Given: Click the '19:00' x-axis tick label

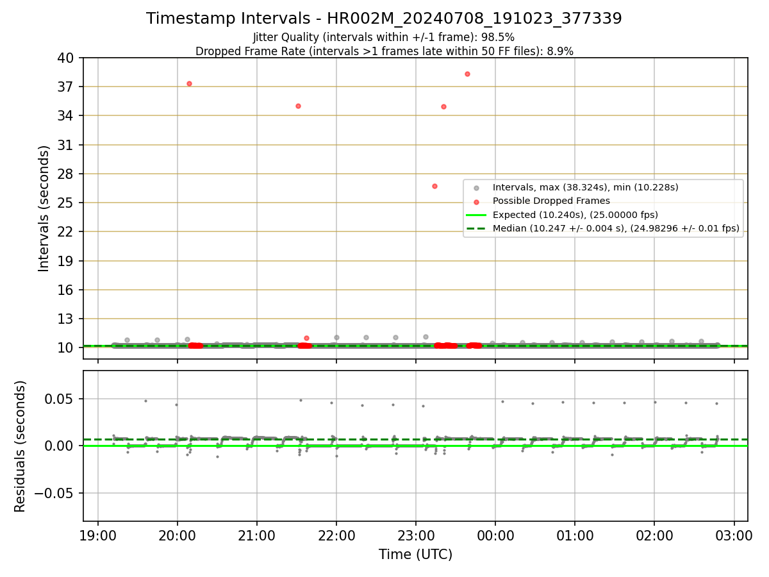Looking at the screenshot, I should point(98,535).
